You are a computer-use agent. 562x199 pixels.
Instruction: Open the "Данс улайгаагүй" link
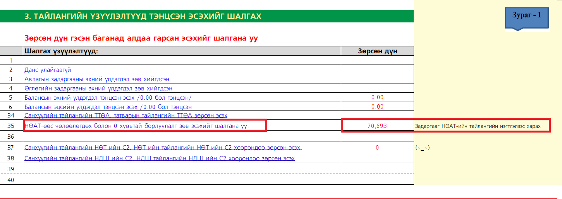click(x=48, y=70)
